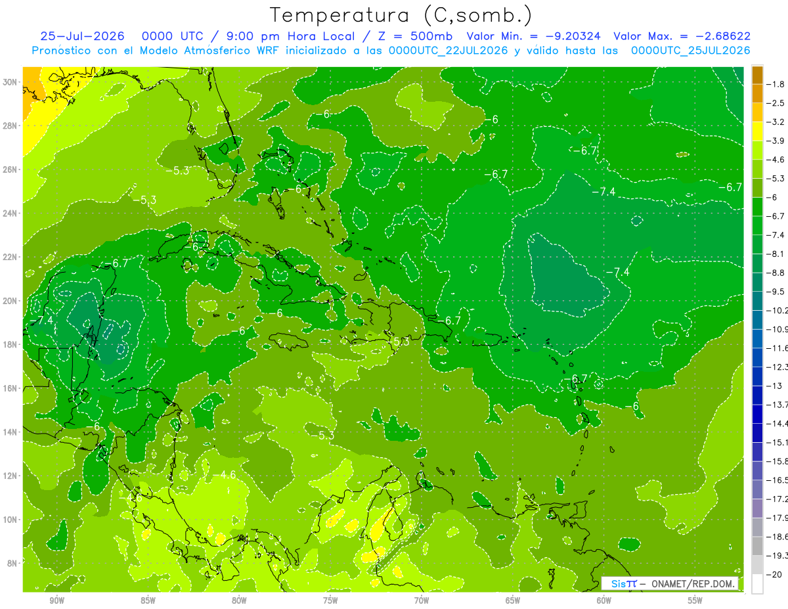Click the '22N' latitude axis label
This screenshot has height=609, width=788.
point(11,257)
